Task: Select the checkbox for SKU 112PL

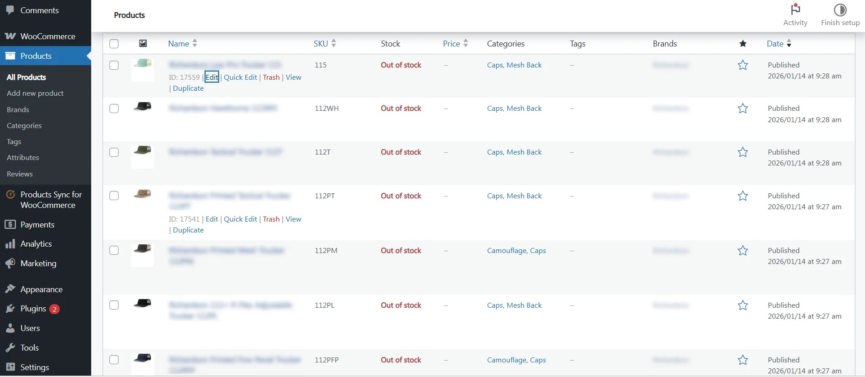Action: click(114, 305)
